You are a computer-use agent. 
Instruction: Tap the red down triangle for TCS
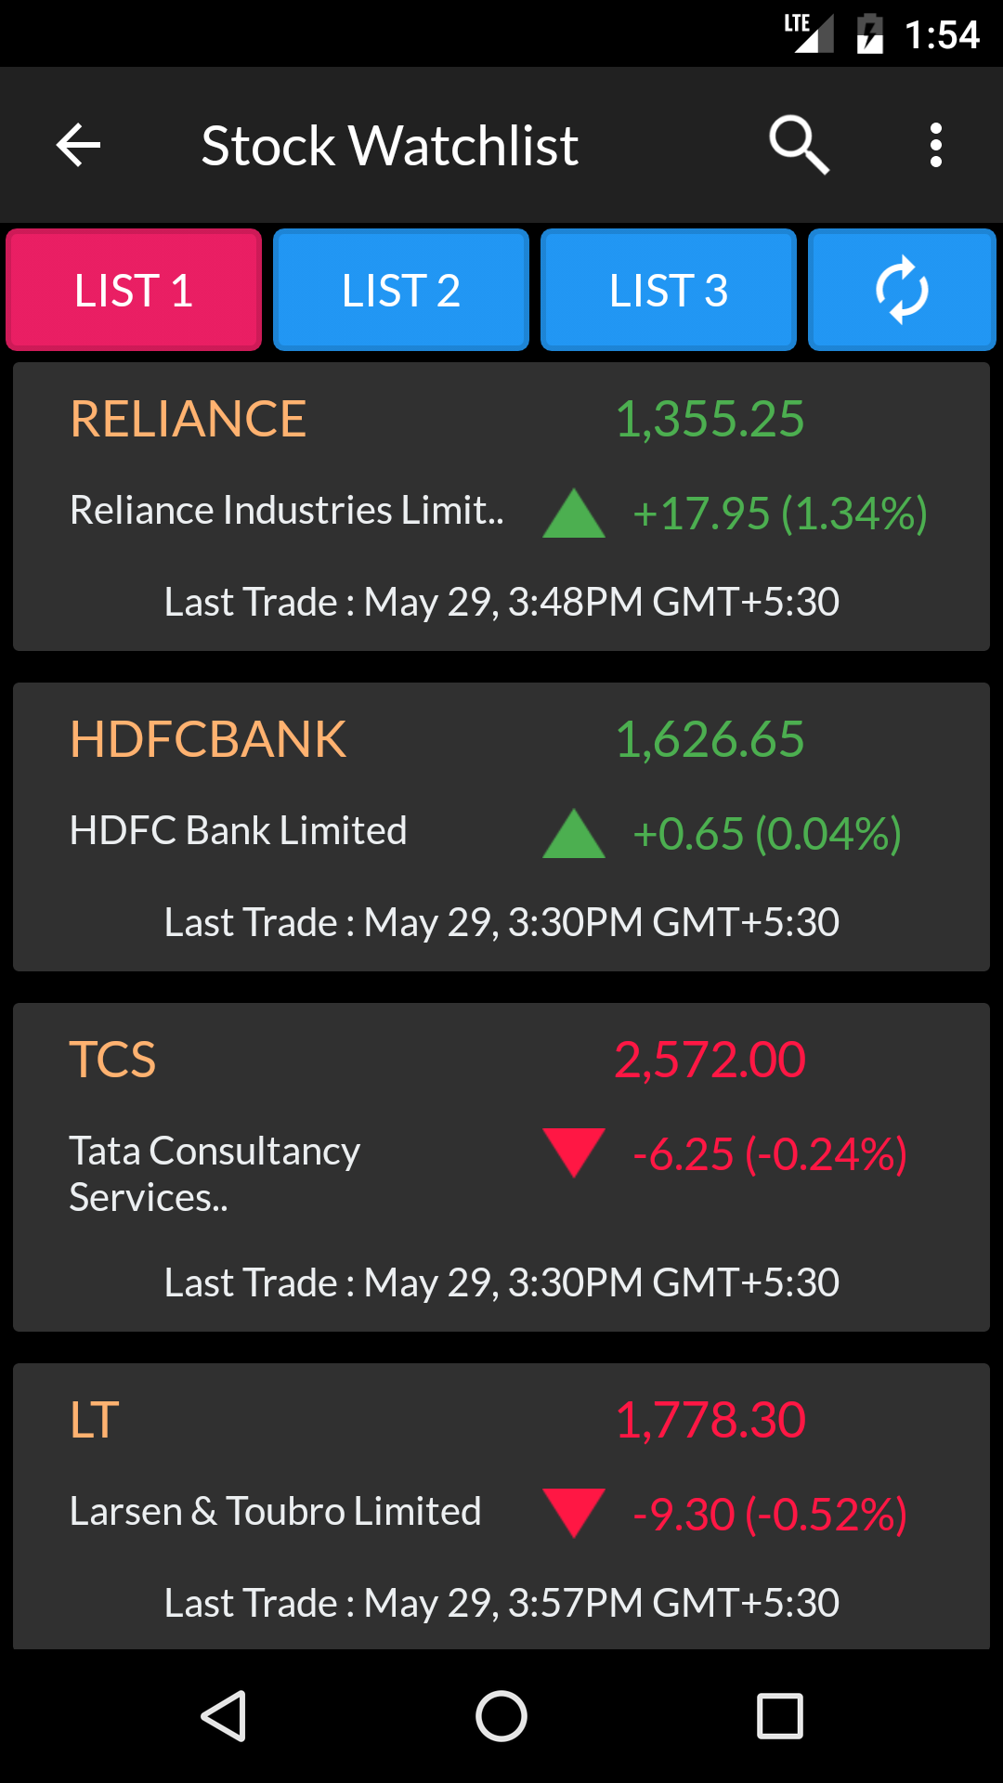click(x=574, y=1152)
